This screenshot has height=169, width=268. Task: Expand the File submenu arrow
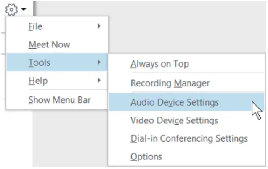99,26
